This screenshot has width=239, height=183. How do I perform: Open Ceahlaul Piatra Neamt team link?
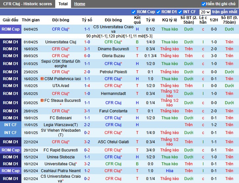coord(61,171)
